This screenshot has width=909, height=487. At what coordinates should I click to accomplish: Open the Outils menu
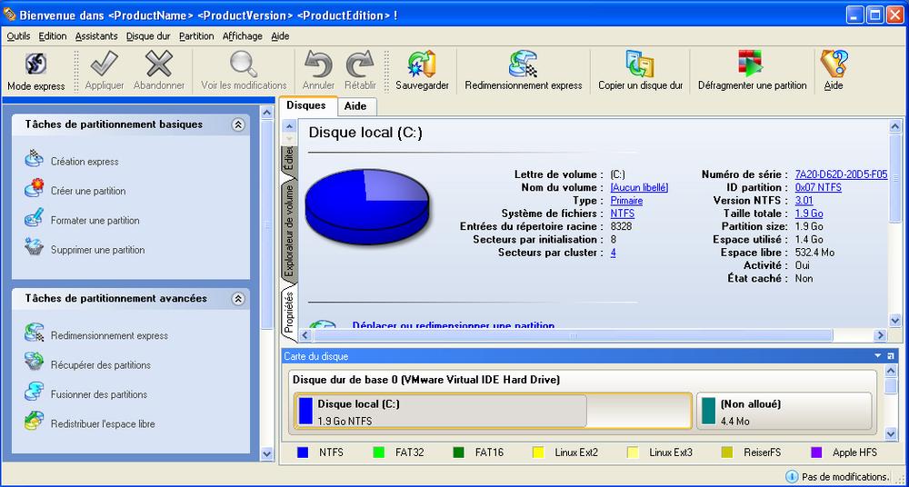coord(18,36)
